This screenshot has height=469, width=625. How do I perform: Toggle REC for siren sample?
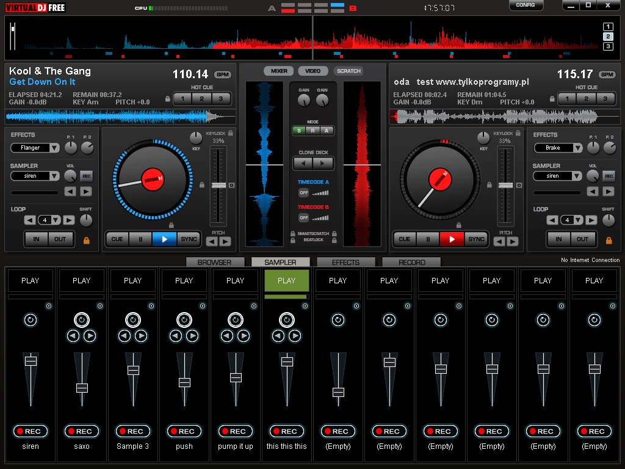click(31, 431)
